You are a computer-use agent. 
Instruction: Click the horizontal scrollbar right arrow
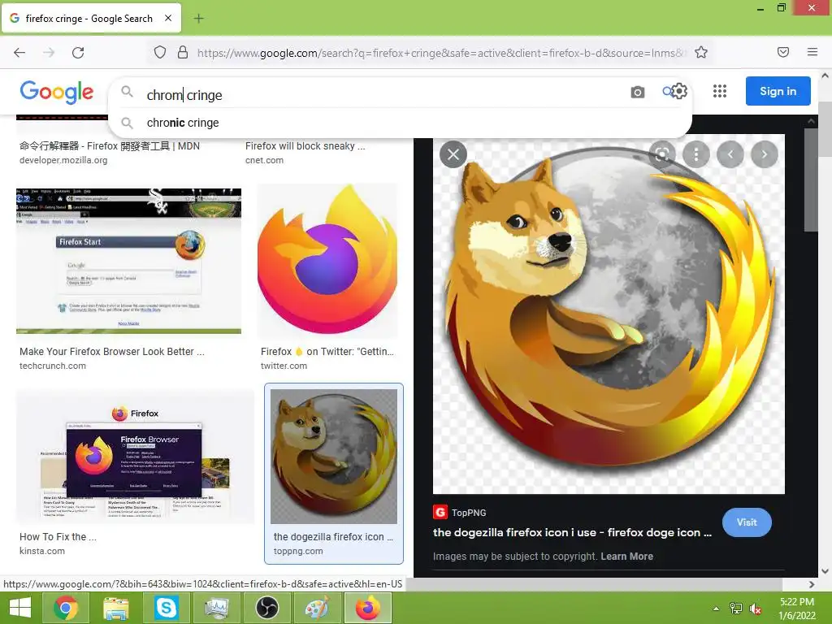click(812, 584)
